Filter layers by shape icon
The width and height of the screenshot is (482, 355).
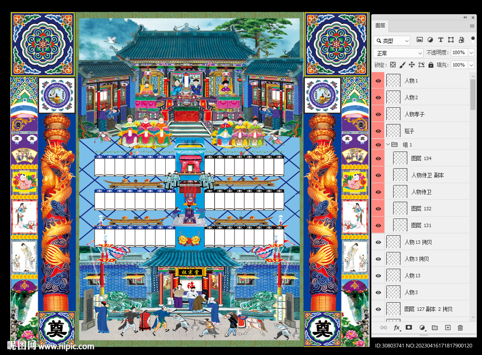coord(451,40)
